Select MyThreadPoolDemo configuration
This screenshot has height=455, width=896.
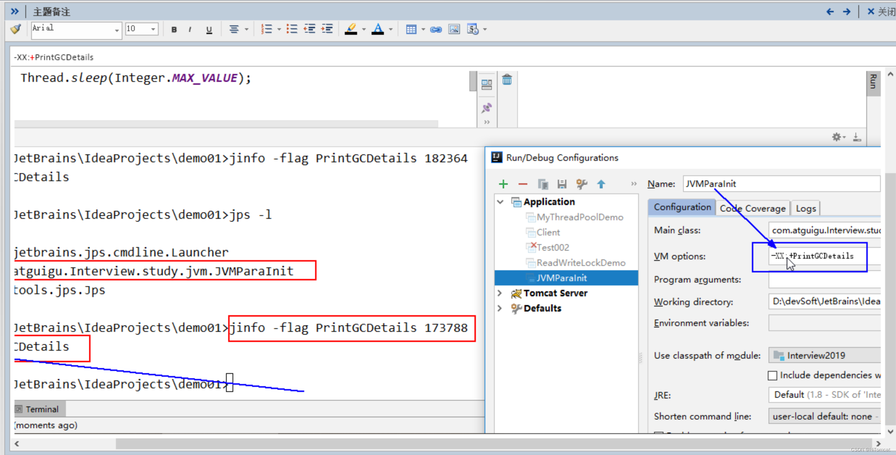[579, 217]
